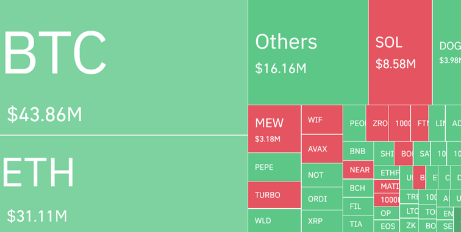Click the green BNB tile
The height and width of the screenshot is (232, 461).
[x=358, y=151]
